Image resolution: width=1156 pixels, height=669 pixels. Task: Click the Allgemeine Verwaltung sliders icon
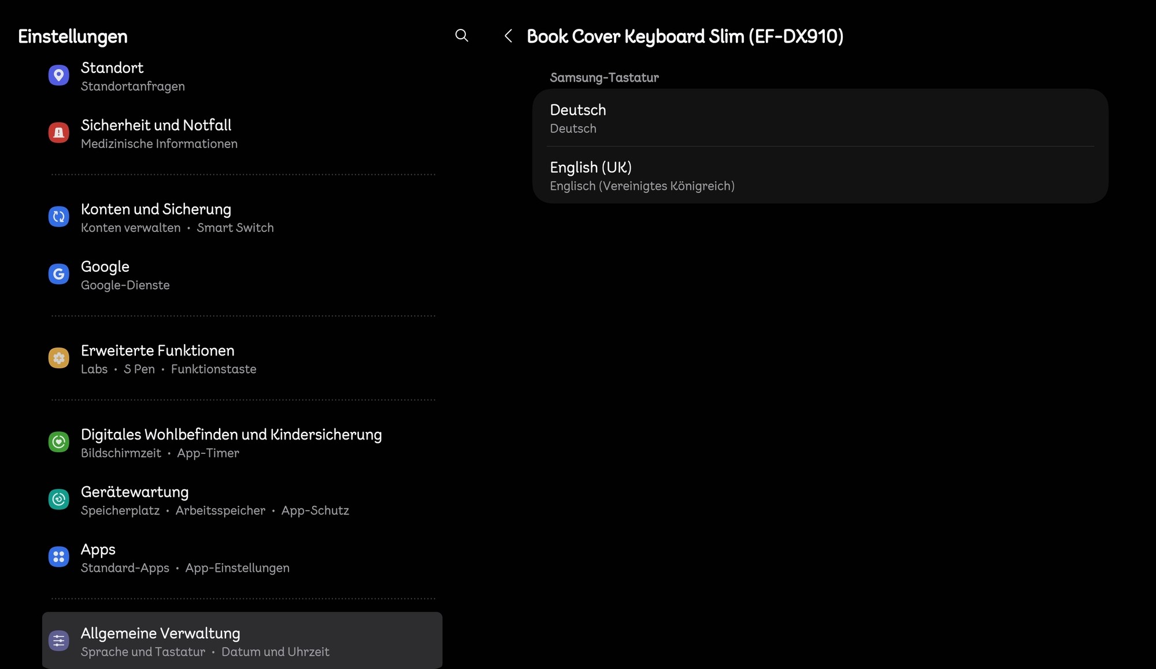click(58, 641)
